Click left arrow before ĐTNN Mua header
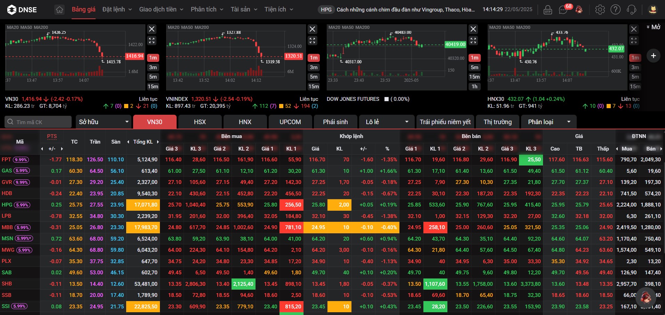Screen dimensions: 665x315 617,149
